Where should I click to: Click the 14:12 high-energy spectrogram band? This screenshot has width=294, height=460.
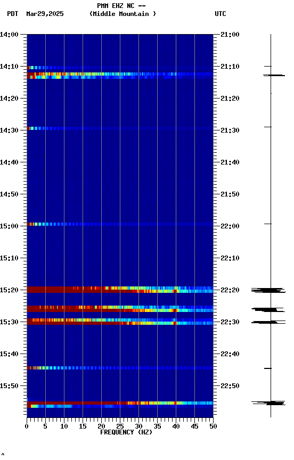tap(120, 76)
